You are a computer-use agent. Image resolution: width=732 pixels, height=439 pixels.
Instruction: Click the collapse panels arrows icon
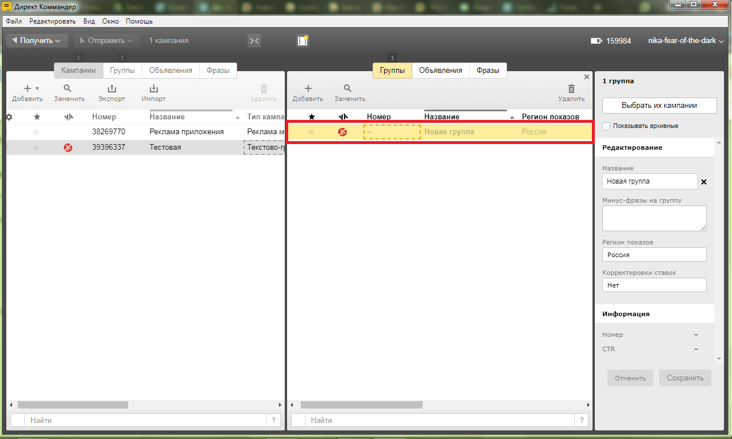[254, 41]
